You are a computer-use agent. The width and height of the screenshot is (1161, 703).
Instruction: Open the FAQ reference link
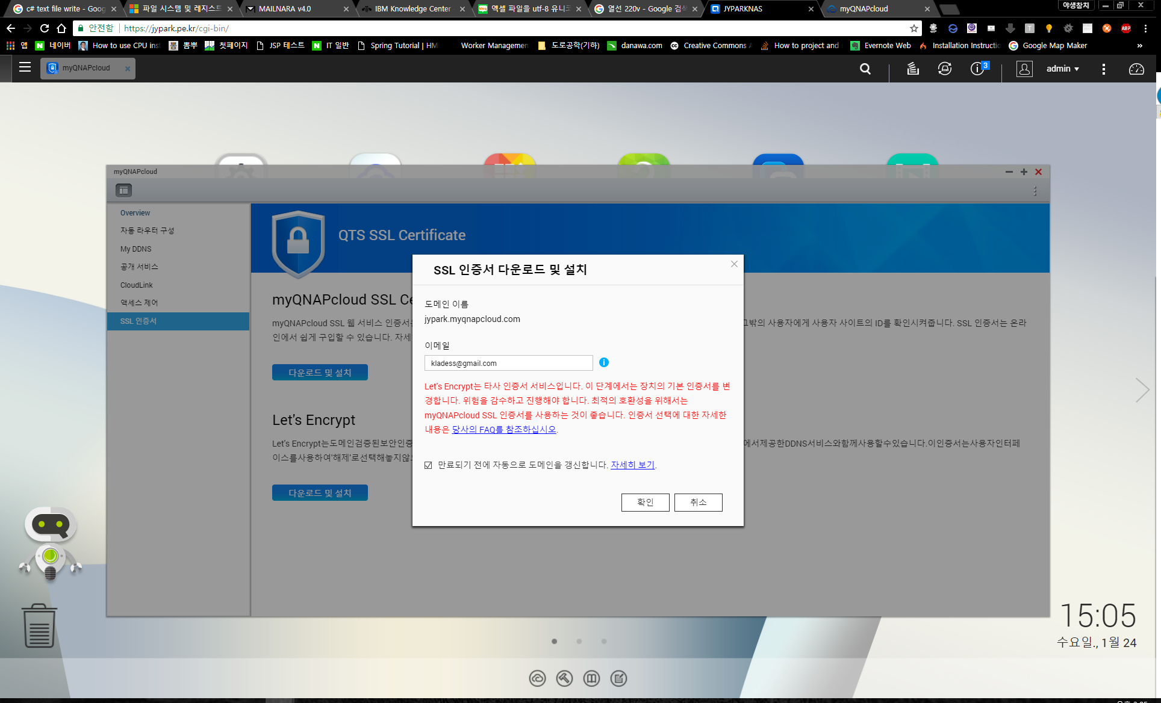coord(504,429)
